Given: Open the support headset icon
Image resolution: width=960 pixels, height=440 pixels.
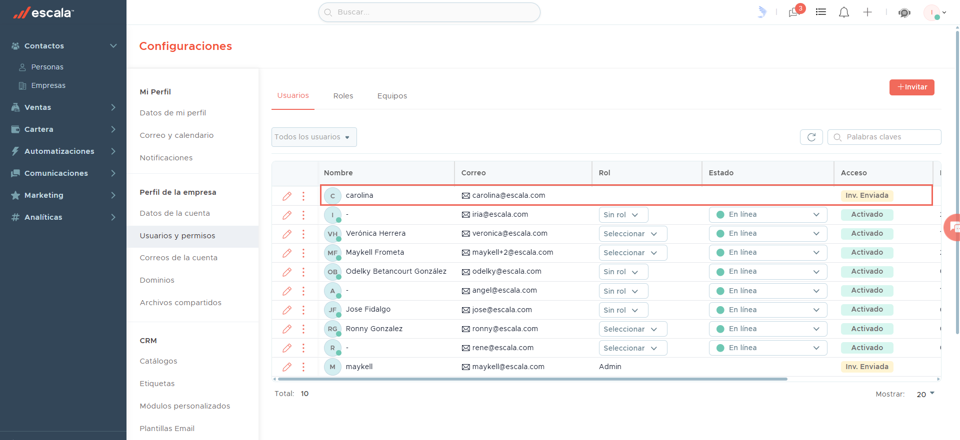Looking at the screenshot, I should [x=904, y=12].
